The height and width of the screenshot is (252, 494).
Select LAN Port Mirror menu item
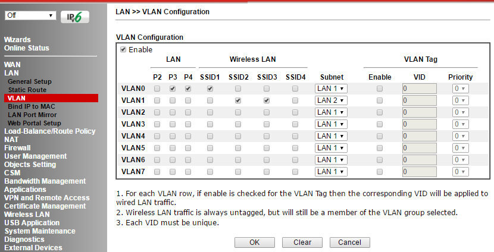33,115
